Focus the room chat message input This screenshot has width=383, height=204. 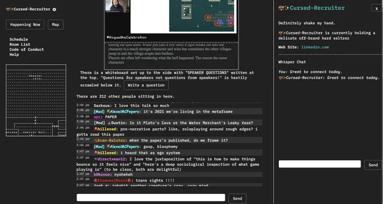151,197
